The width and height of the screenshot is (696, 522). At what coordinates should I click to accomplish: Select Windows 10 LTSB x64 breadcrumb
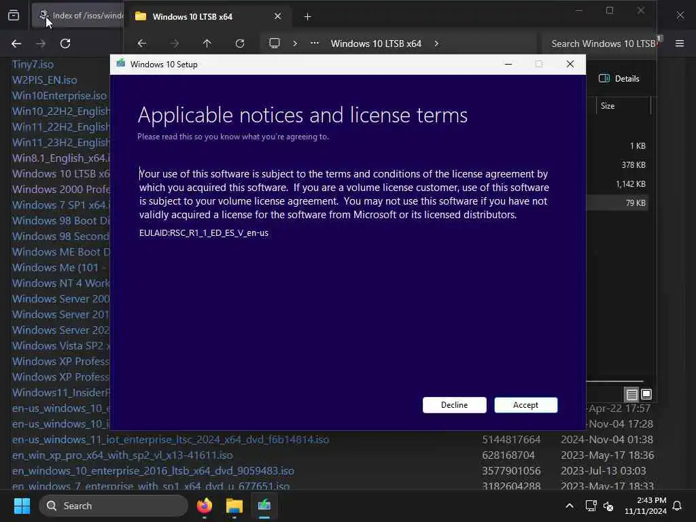(x=375, y=43)
